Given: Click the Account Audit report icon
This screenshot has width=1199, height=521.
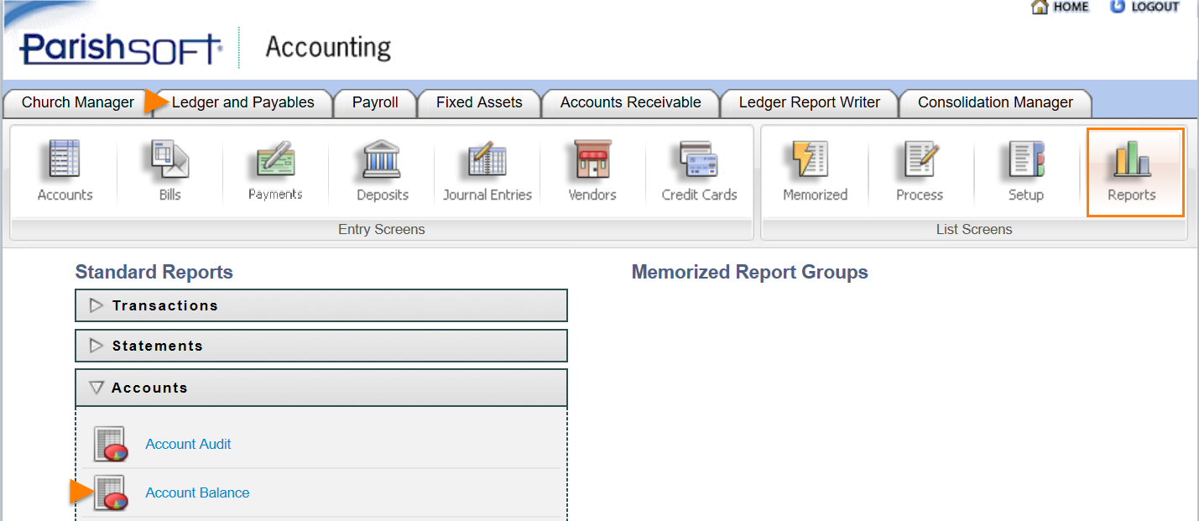Looking at the screenshot, I should (x=110, y=444).
